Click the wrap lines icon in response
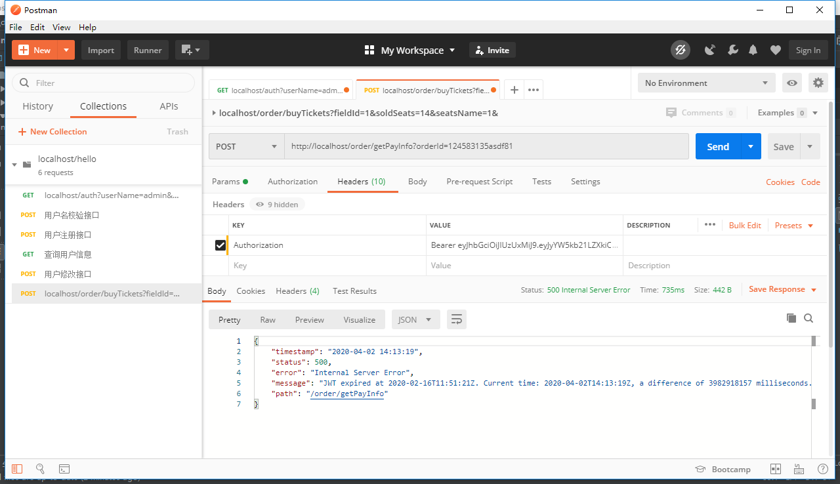Viewport: 840px width, 484px height. tap(457, 319)
